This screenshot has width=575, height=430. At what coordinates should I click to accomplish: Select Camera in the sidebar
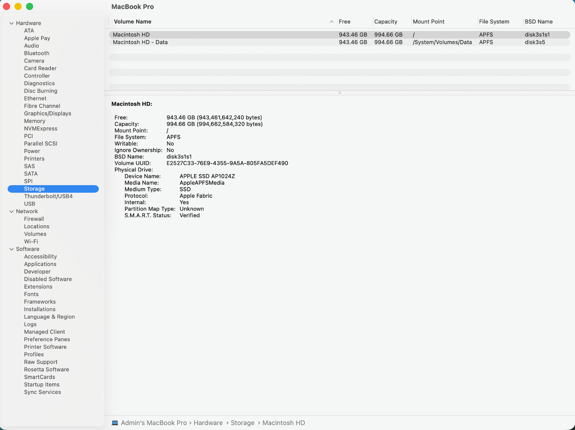pos(34,61)
